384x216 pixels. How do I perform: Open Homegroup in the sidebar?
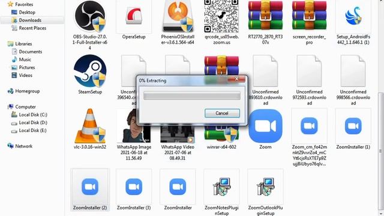point(28,91)
